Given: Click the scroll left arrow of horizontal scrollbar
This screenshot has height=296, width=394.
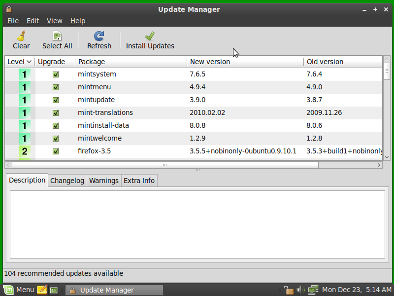Looking at the screenshot, I should [8, 165].
